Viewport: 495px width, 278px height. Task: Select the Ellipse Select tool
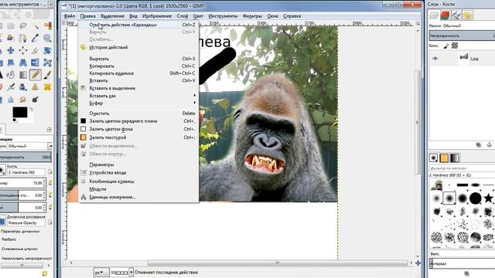[11, 25]
